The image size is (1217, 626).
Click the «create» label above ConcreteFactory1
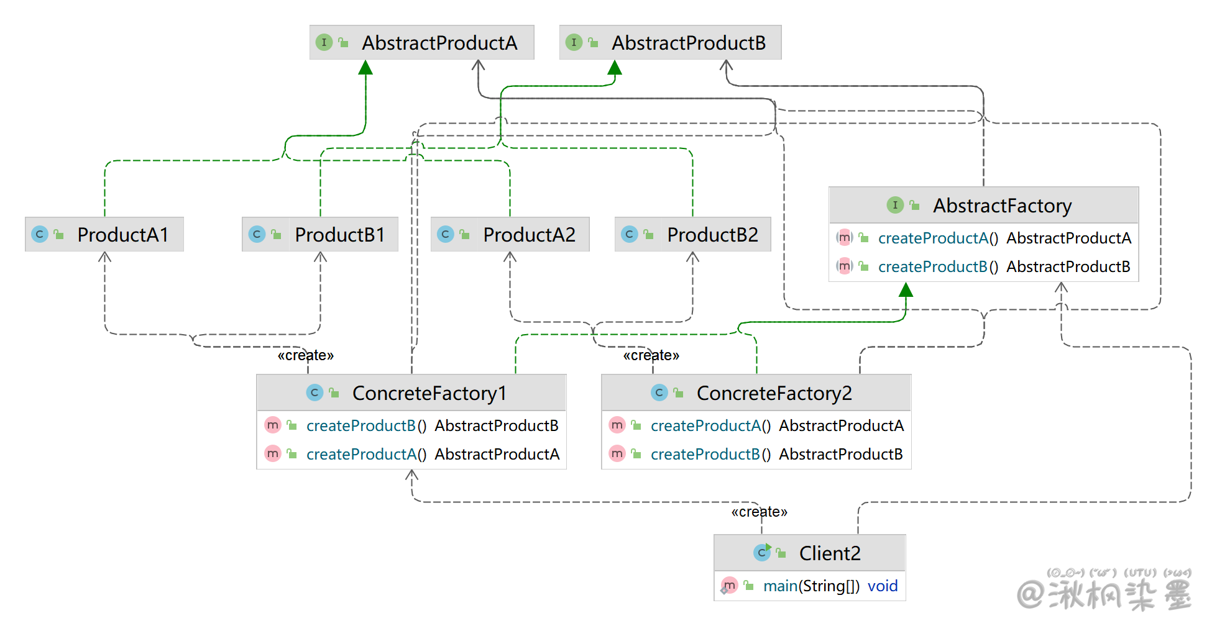tap(306, 355)
